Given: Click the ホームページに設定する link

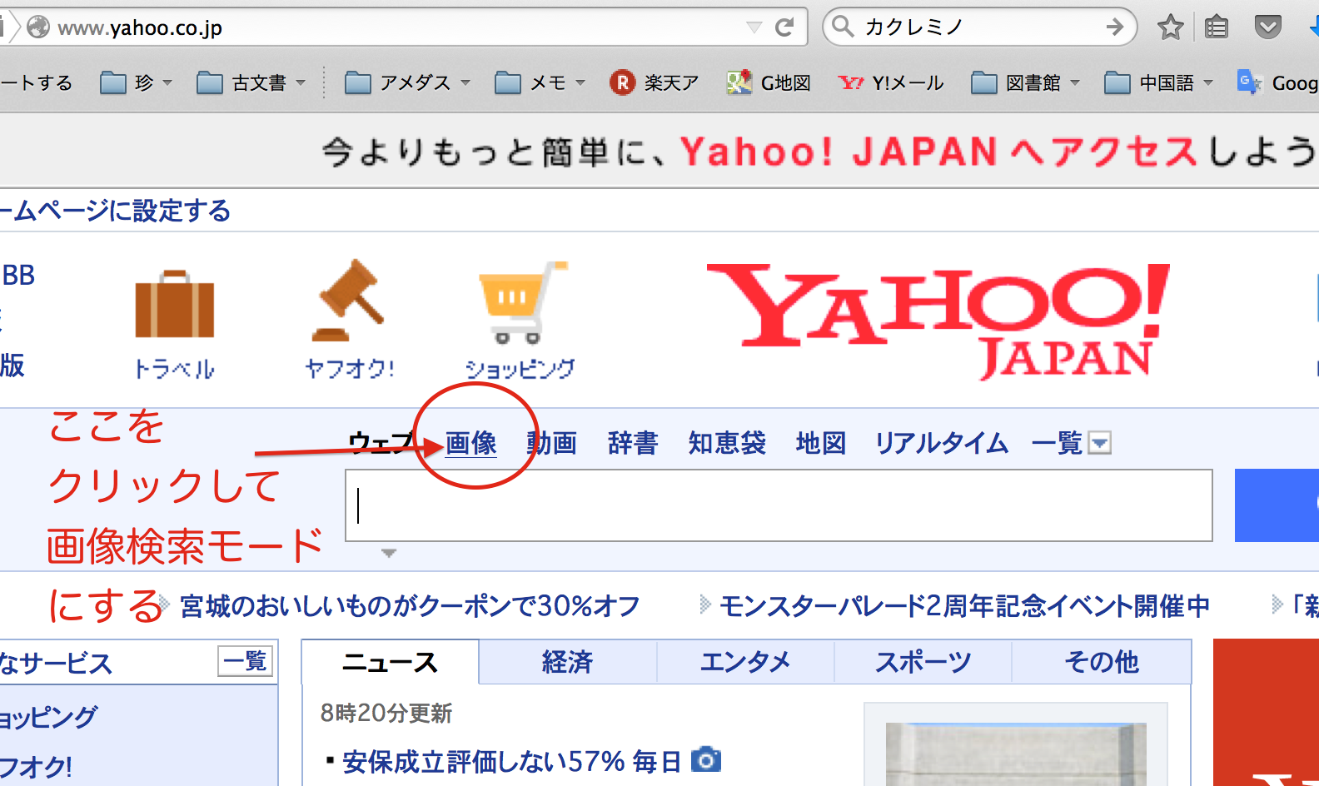Looking at the screenshot, I should pos(115,211).
